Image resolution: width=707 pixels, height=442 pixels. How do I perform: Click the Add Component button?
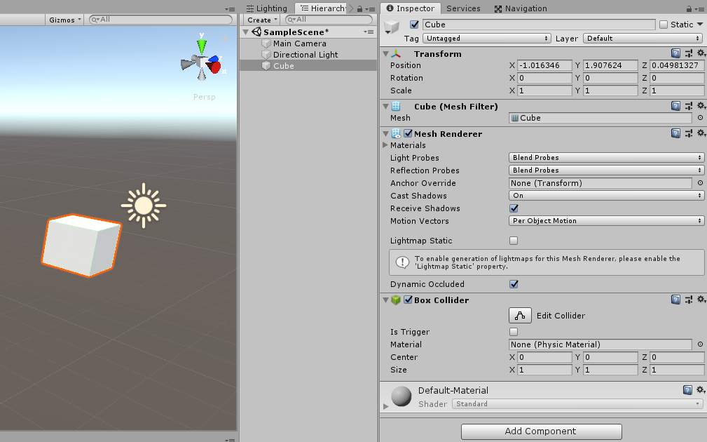(x=541, y=431)
